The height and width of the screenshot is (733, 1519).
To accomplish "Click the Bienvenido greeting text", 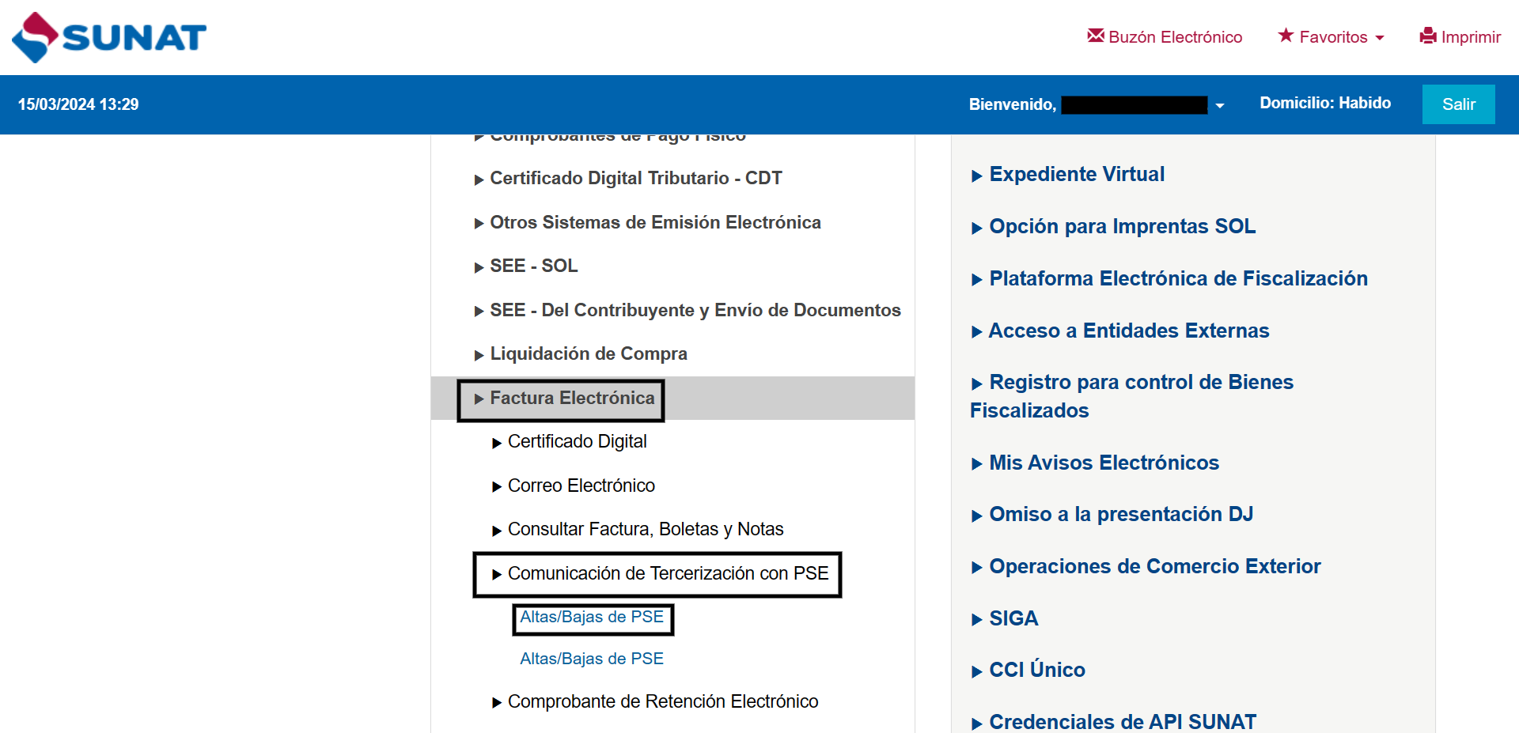I will tap(1013, 104).
